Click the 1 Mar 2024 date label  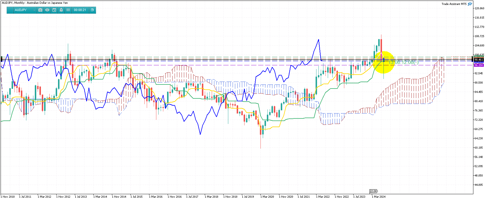(x=379, y=197)
